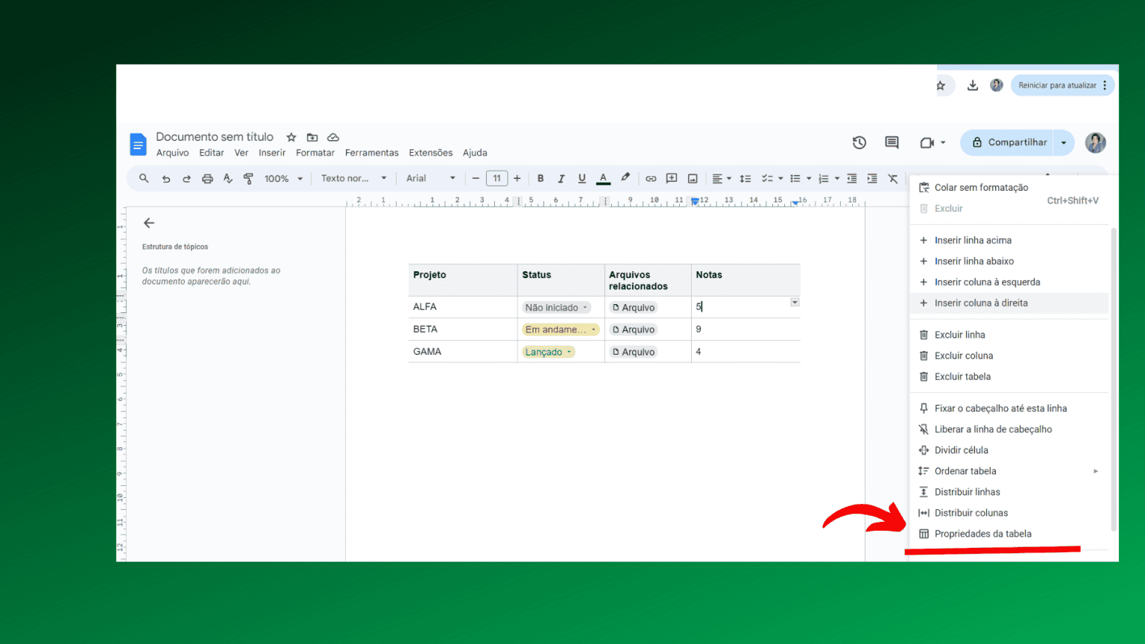The height and width of the screenshot is (644, 1145).
Task: Toggle bold formatting
Action: click(x=540, y=178)
